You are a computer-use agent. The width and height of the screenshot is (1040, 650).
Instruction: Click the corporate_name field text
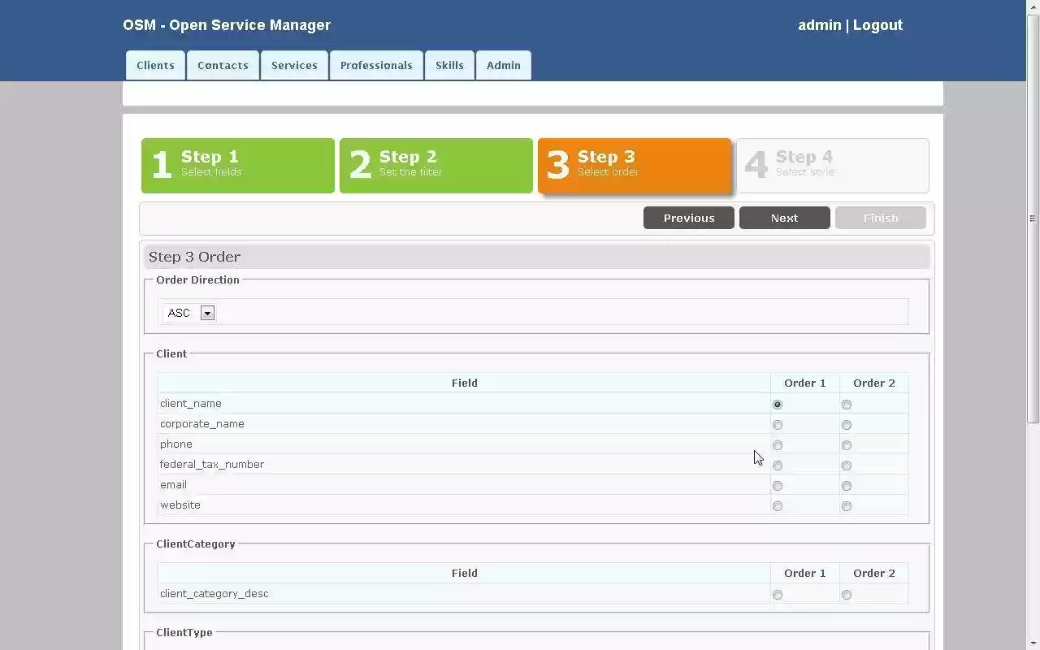[x=201, y=423]
